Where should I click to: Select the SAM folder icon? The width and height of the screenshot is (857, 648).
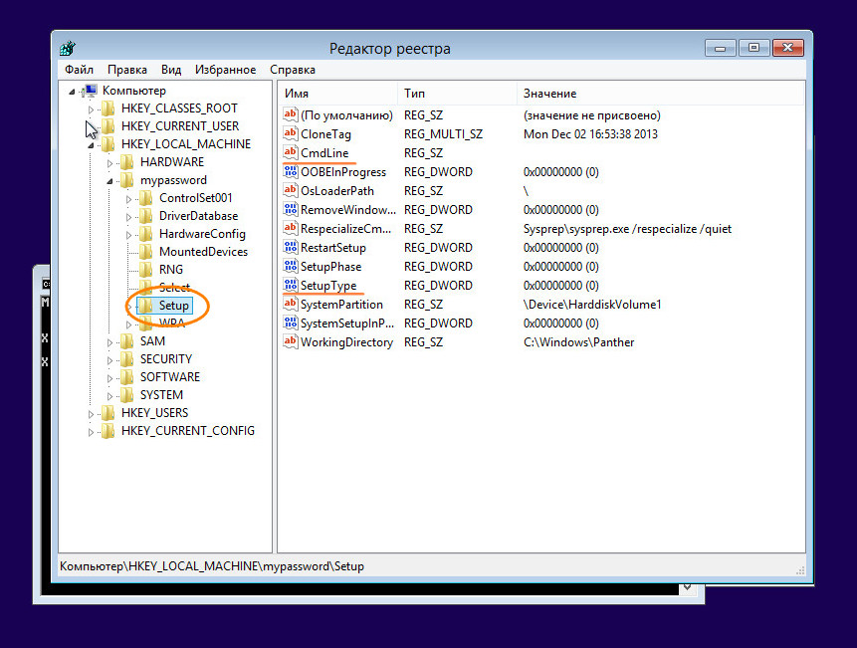pos(126,341)
